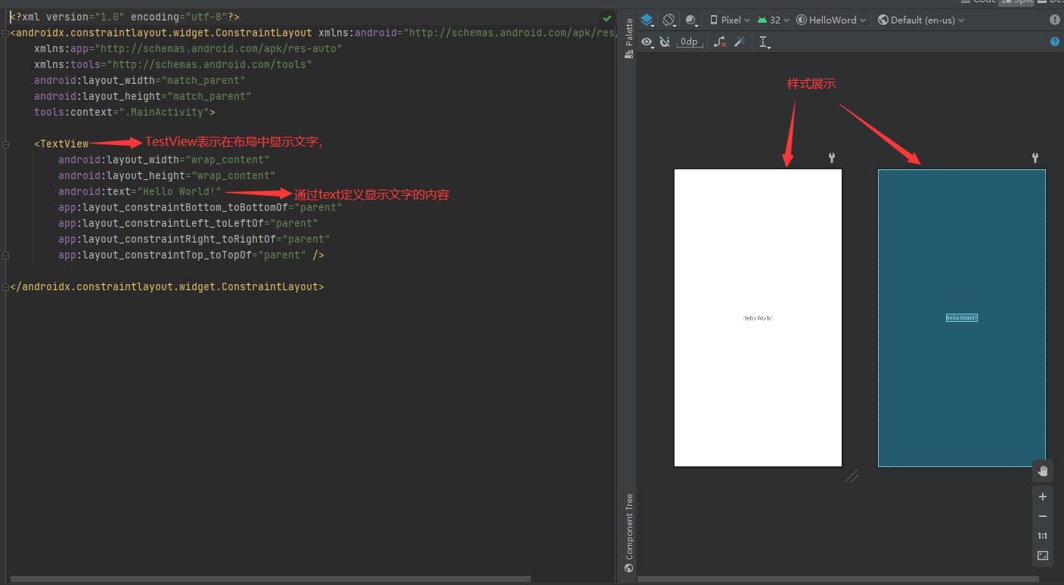Toggle the Component Tree tool window
1064x585 pixels.
click(628, 533)
